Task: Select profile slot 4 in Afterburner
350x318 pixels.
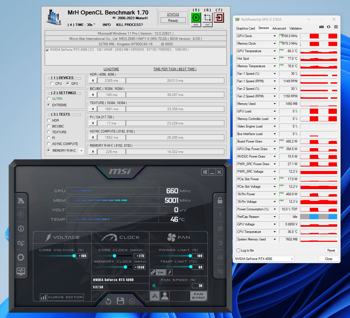Action: click(x=220, y=257)
